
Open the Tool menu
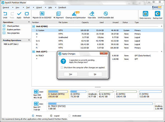[x=28, y=7]
